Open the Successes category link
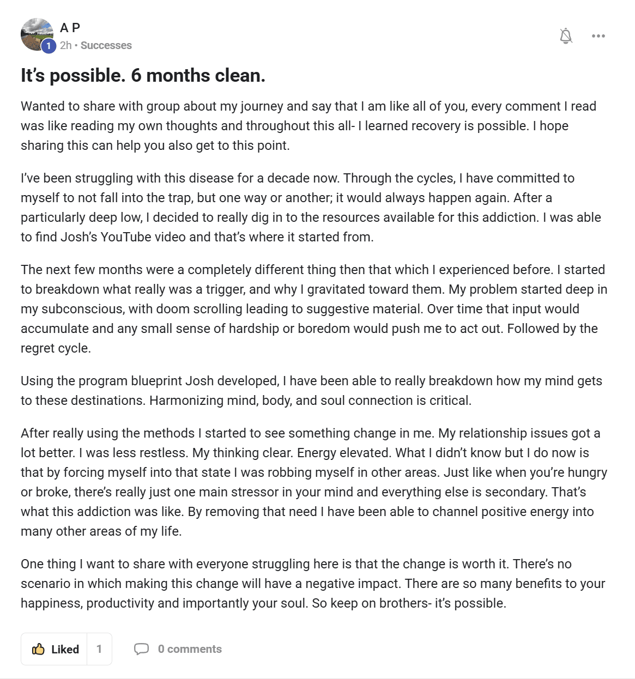Image resolution: width=635 pixels, height=679 pixels. click(x=106, y=46)
